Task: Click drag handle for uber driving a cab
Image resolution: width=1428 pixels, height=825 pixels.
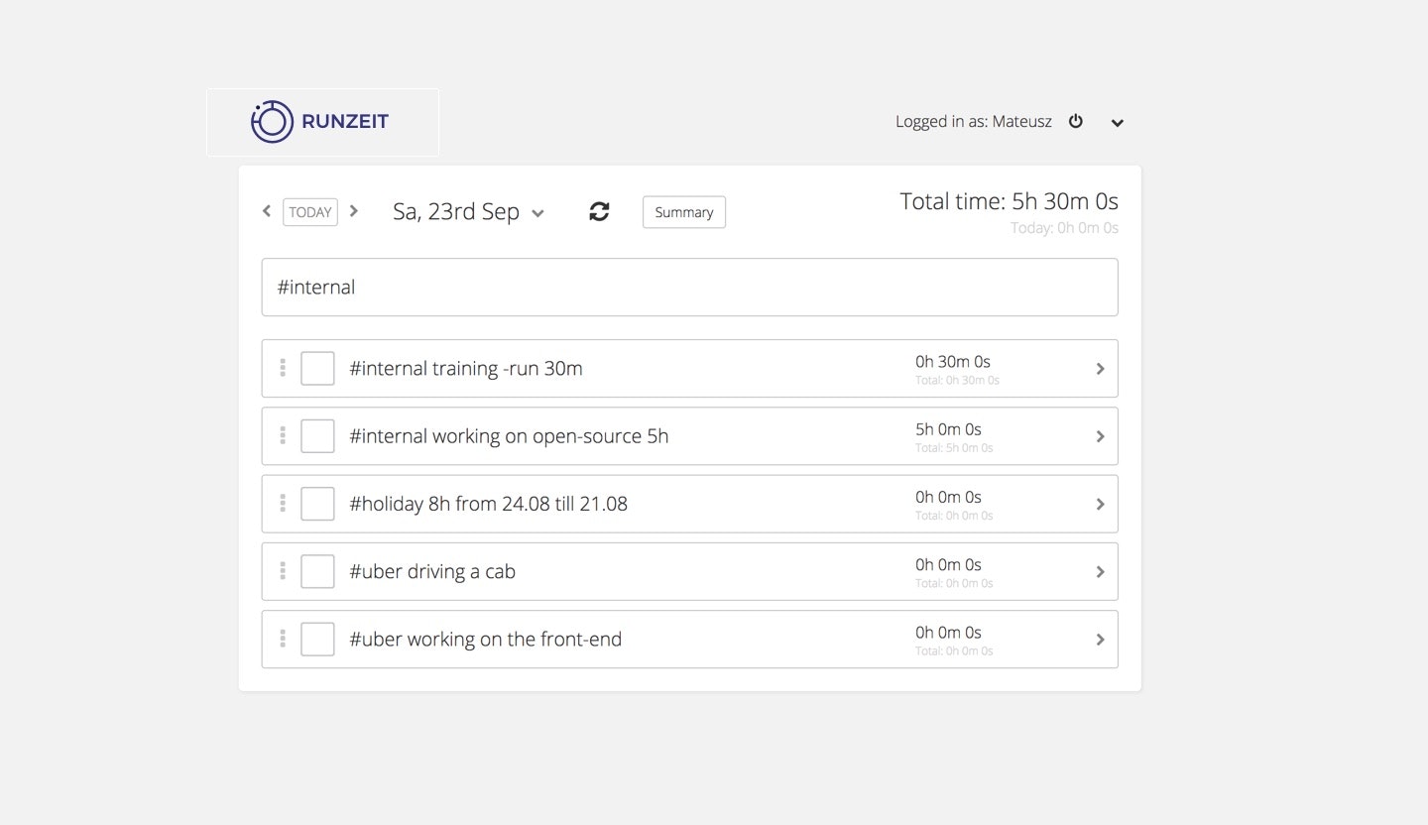Action: tap(283, 571)
